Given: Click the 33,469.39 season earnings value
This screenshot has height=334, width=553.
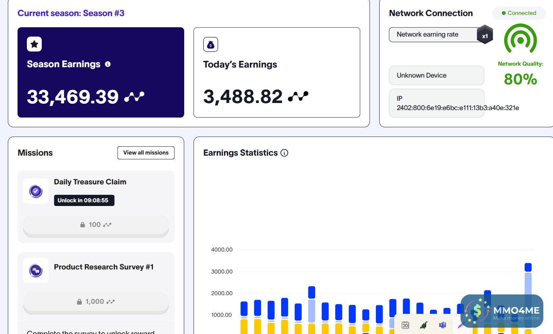Looking at the screenshot, I should 73,97.
